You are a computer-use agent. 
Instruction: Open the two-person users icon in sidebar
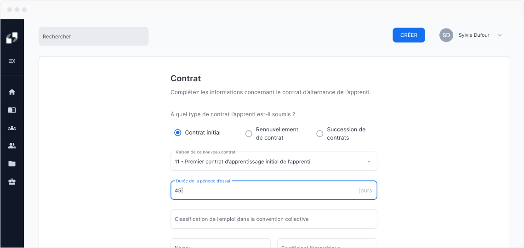click(12, 146)
